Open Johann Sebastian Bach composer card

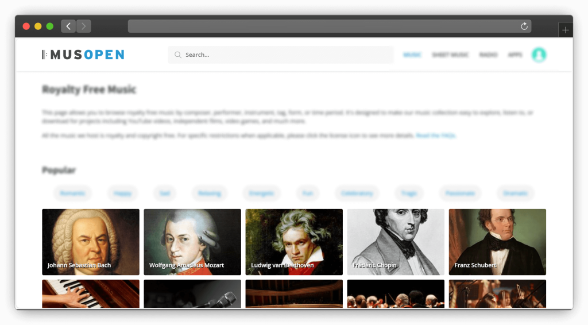(91, 242)
